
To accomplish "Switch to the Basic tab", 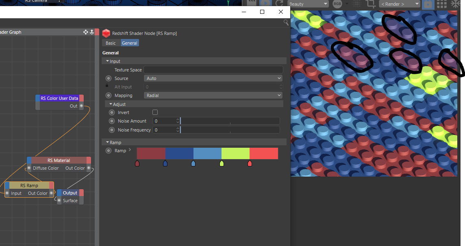I will click(x=111, y=43).
